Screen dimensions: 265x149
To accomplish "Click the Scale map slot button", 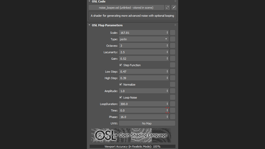I will tap(173, 32).
